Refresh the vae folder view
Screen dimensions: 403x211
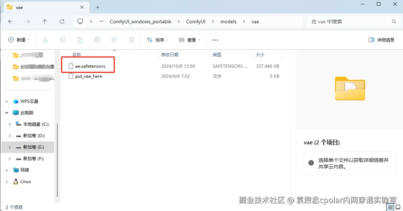tap(62, 21)
